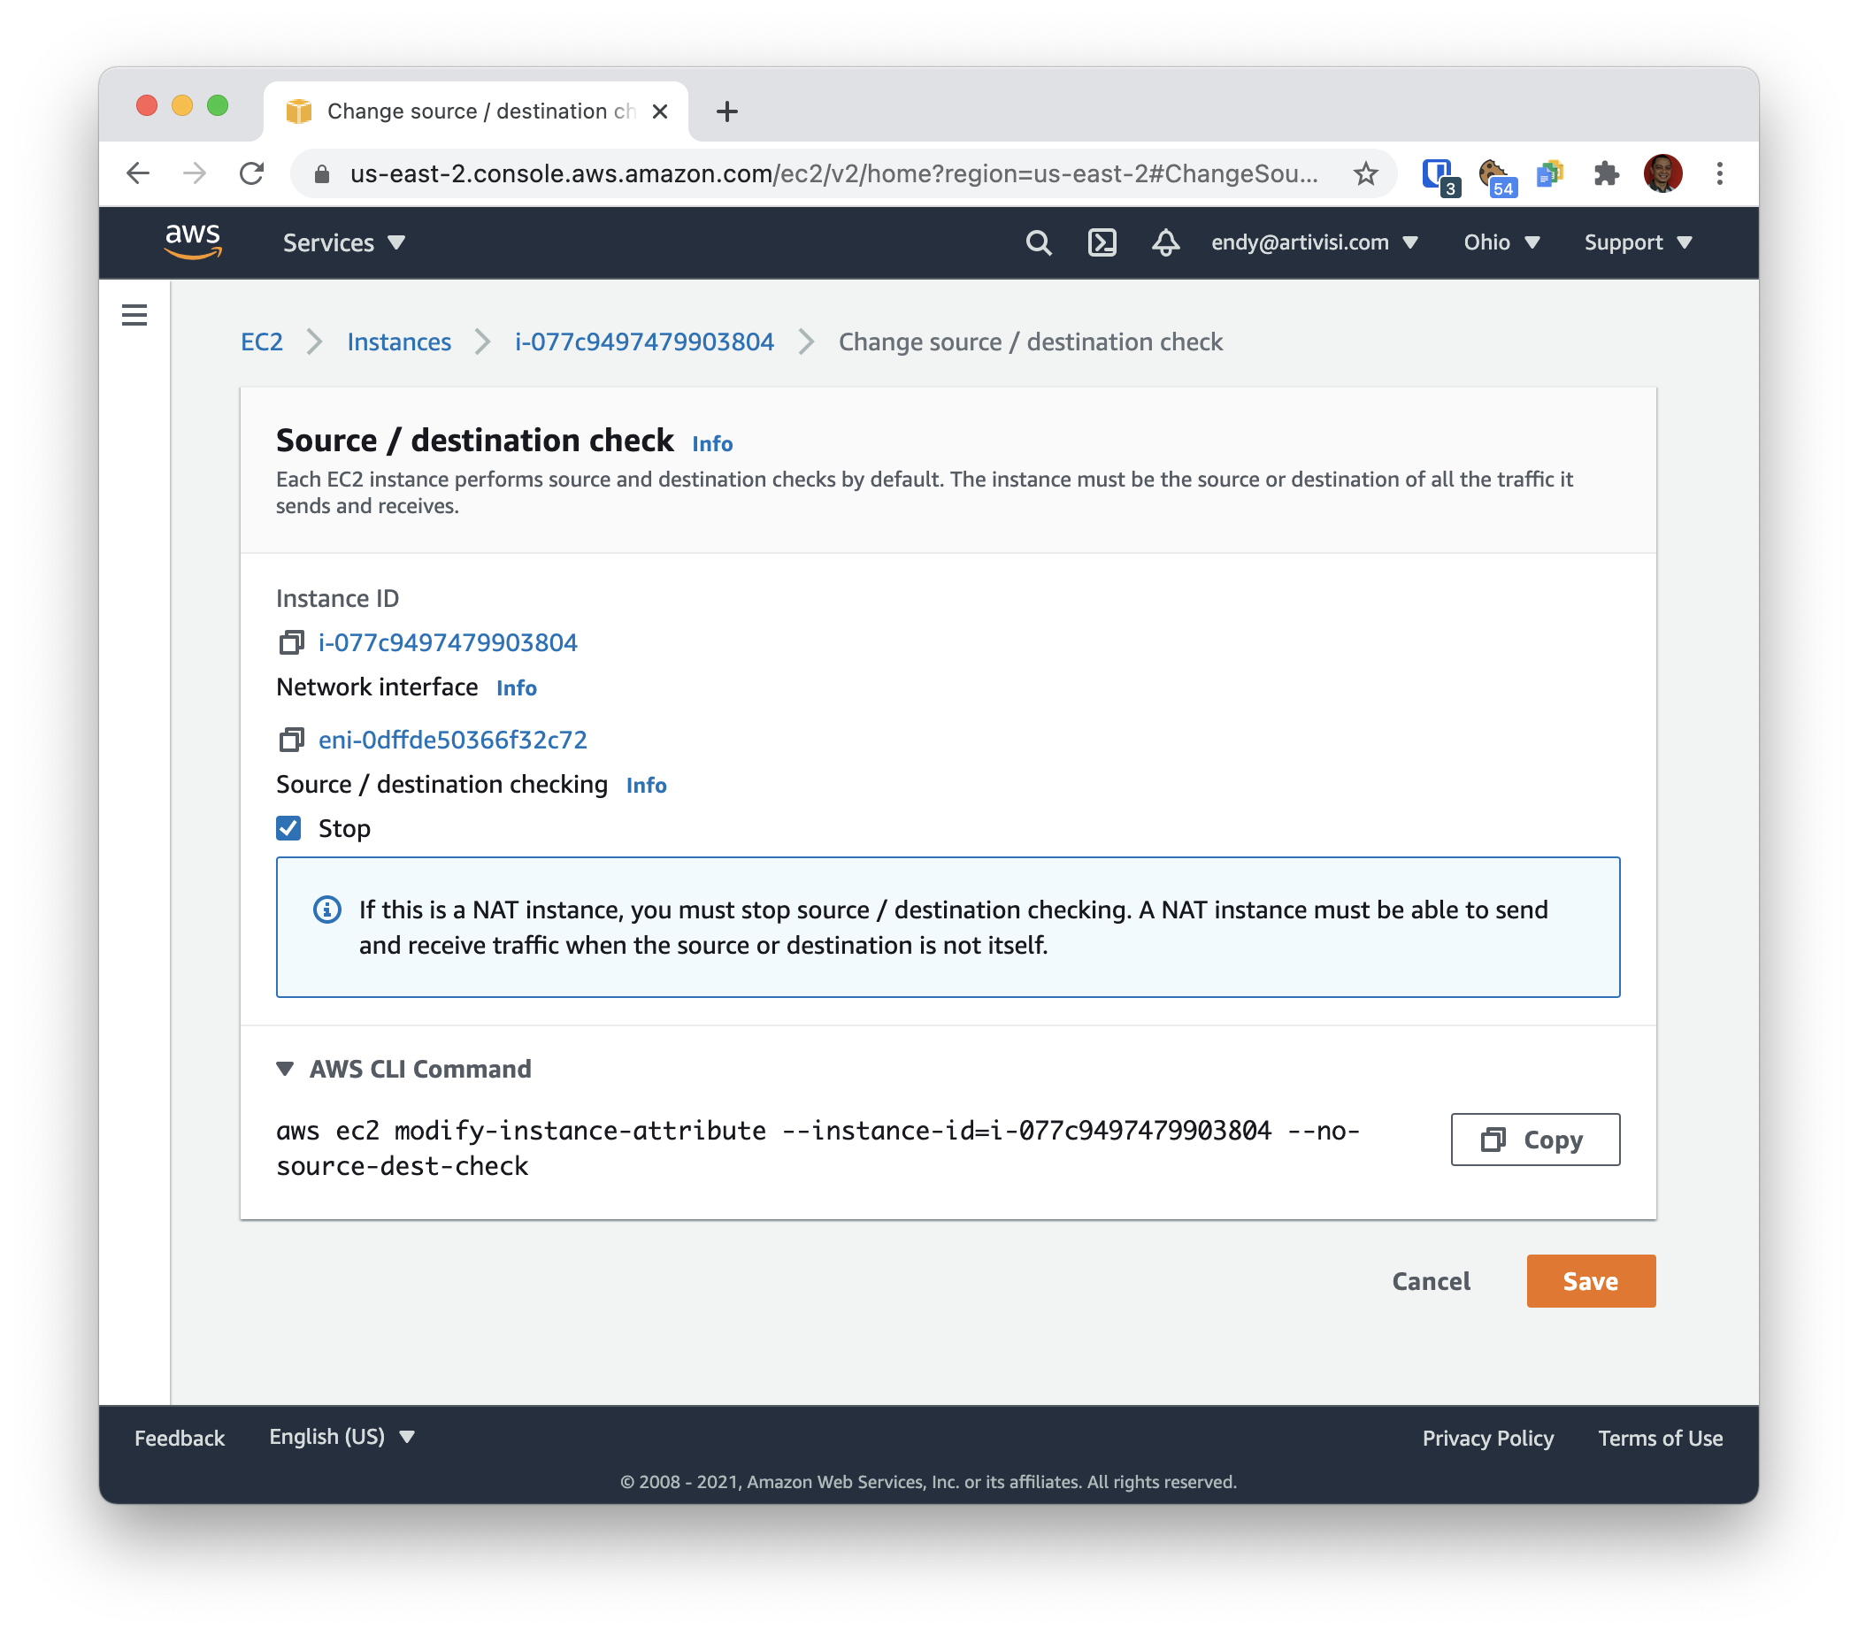Click the info circle icon in the NAT notice
Image resolution: width=1858 pixels, height=1635 pixels.
327,910
